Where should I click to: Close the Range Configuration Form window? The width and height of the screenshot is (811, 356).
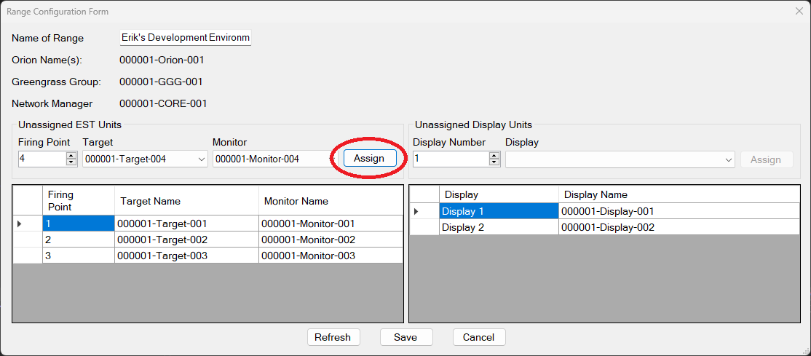(x=799, y=12)
